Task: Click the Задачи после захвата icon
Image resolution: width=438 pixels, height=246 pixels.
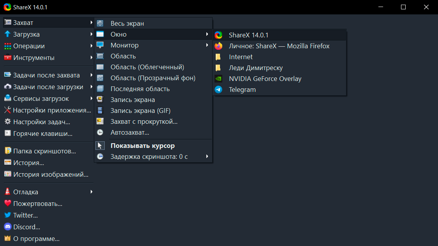Action: (x=7, y=75)
